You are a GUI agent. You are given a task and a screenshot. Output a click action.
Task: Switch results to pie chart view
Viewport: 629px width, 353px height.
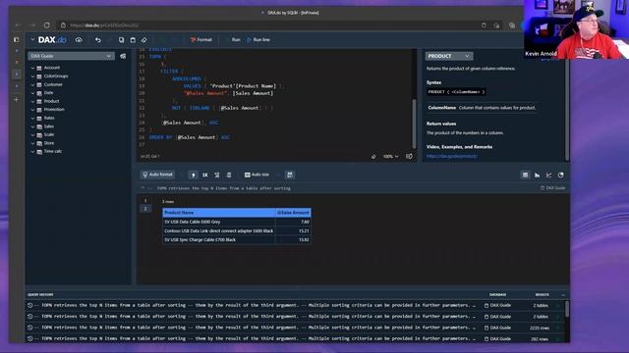click(x=561, y=175)
